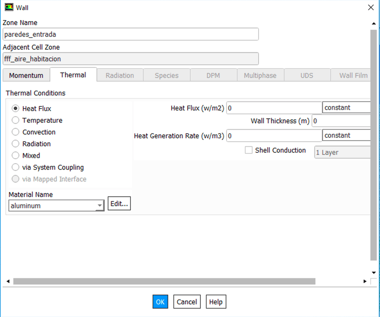Click the vertical scrollbar down arrow
Screen dimensions: 380x317
[374, 273]
